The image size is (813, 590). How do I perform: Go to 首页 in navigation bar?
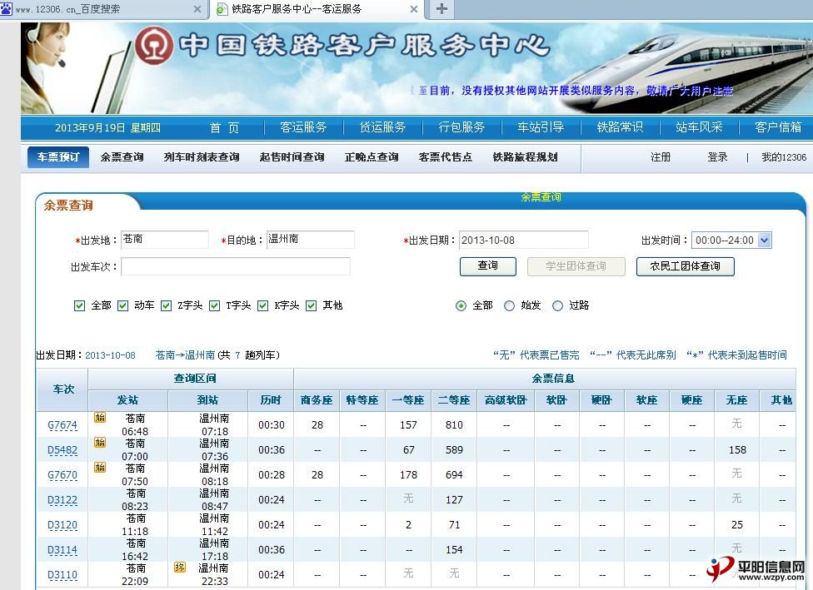click(x=225, y=127)
